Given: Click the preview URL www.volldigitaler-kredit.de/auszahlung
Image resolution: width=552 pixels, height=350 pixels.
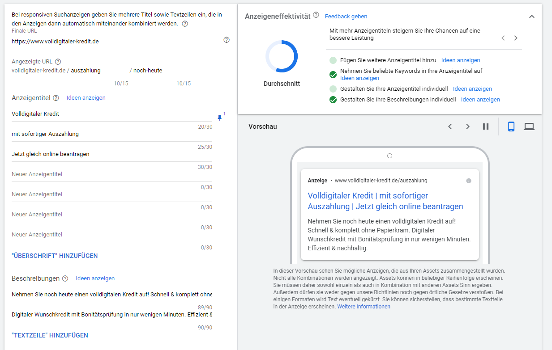Looking at the screenshot, I should tap(381, 181).
